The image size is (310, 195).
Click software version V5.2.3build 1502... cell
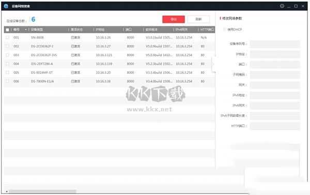159,64
